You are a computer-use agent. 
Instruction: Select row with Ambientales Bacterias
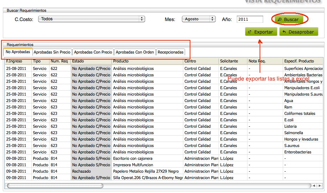click(164, 75)
